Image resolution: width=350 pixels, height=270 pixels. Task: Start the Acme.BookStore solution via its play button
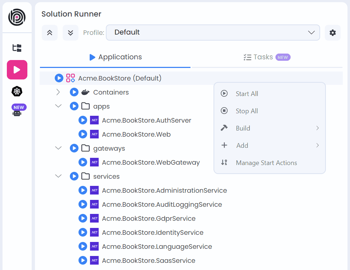pyautogui.click(x=59, y=78)
